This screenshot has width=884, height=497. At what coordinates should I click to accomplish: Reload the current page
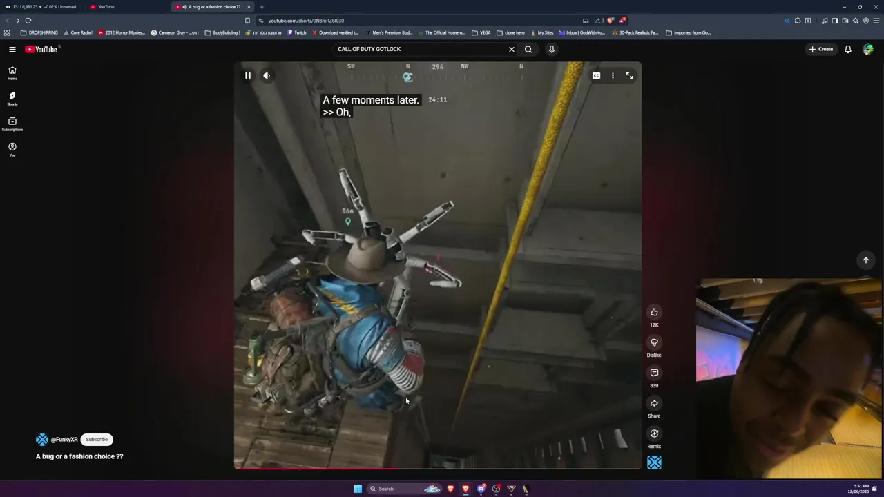pyautogui.click(x=28, y=21)
